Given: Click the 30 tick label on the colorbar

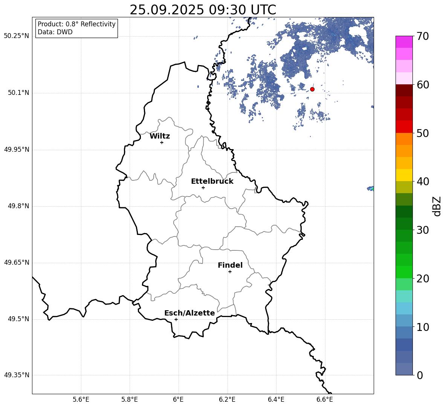Looking at the screenshot, I should [423, 230].
